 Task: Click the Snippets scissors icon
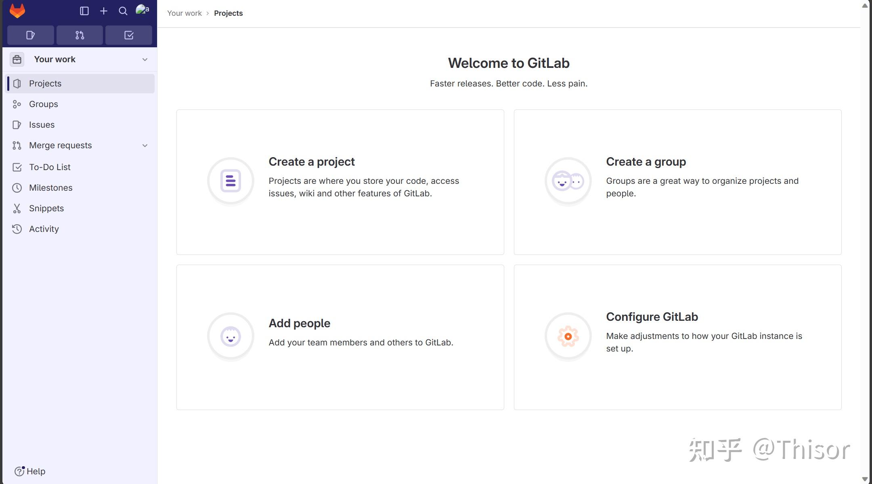point(17,208)
